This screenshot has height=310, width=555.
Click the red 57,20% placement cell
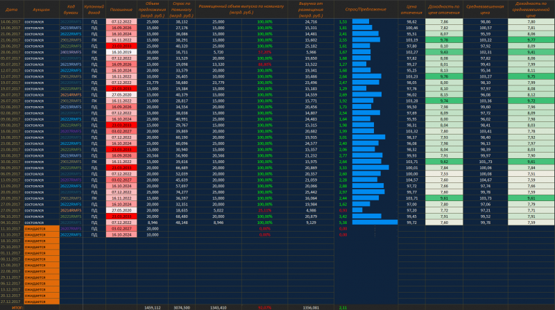(x=264, y=52)
